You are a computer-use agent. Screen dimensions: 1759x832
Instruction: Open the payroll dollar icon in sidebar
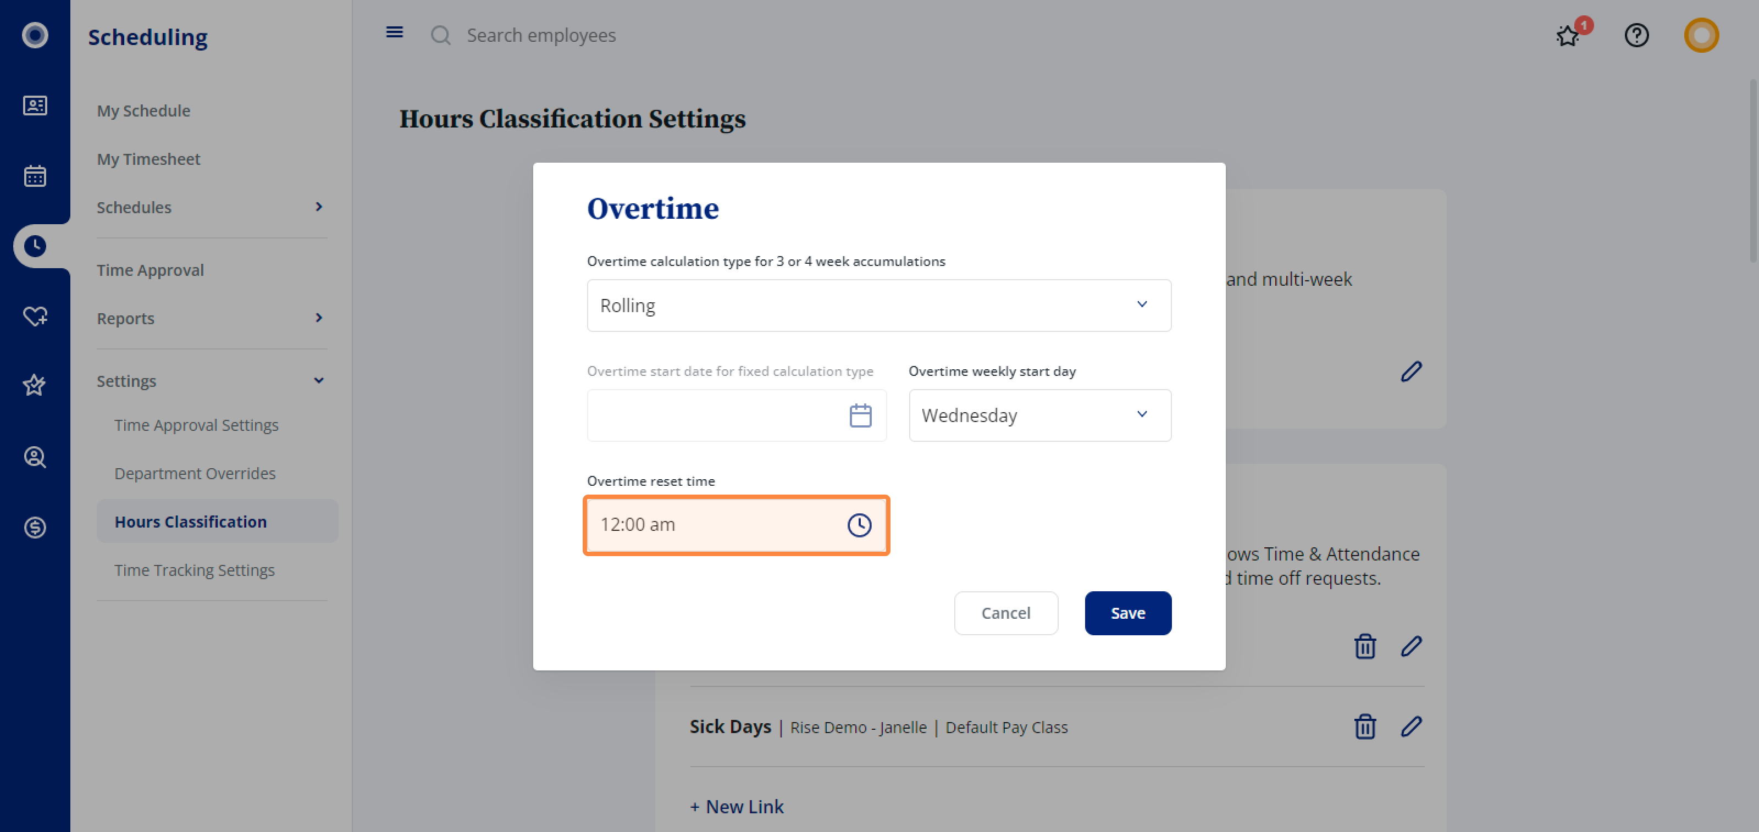[35, 527]
